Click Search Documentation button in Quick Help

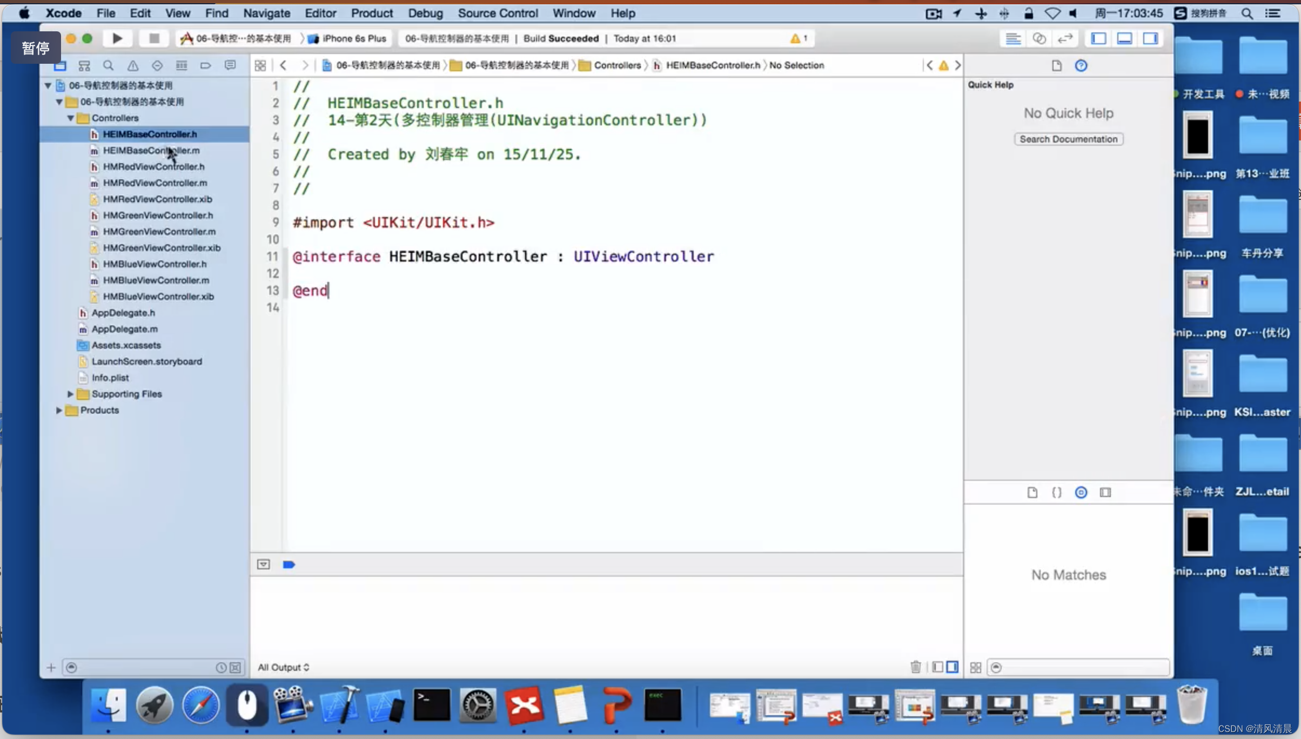(x=1069, y=138)
